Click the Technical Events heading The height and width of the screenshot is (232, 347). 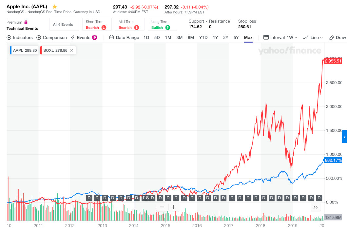[22, 28]
